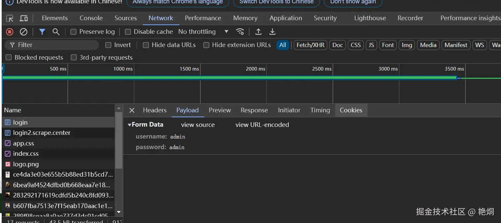Click request list scroll up arrow
501x223 pixels.
[119, 108]
